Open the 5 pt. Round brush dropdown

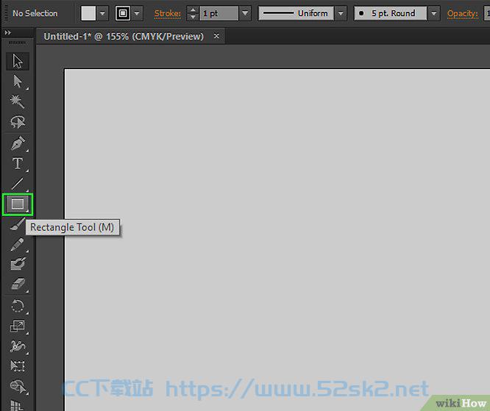point(434,13)
